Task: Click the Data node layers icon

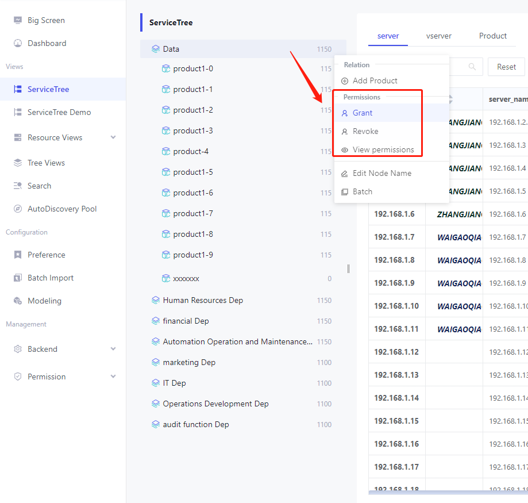Action: [x=156, y=49]
